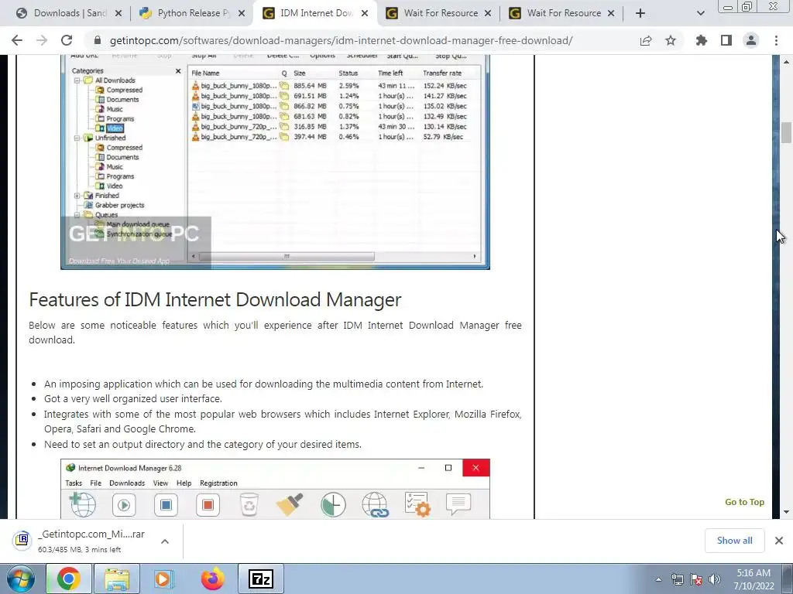Open 7-Zip from the taskbar
Viewport: 793px width, 594px height.
click(x=261, y=579)
